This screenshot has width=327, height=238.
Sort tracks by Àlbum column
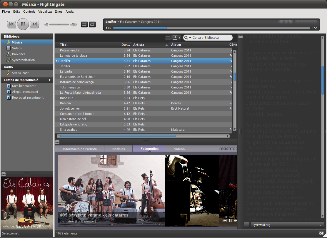coord(199,45)
